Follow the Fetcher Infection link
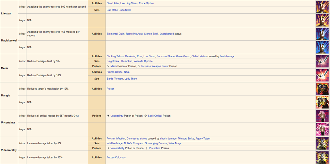This screenshot has height=164, width=330. point(116,138)
